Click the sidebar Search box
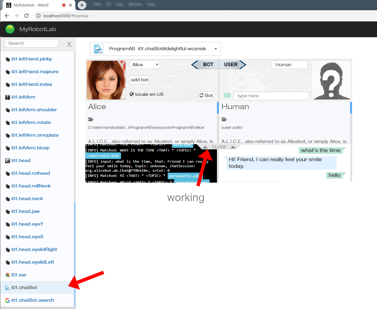The image size is (377, 309). pyautogui.click(x=31, y=43)
